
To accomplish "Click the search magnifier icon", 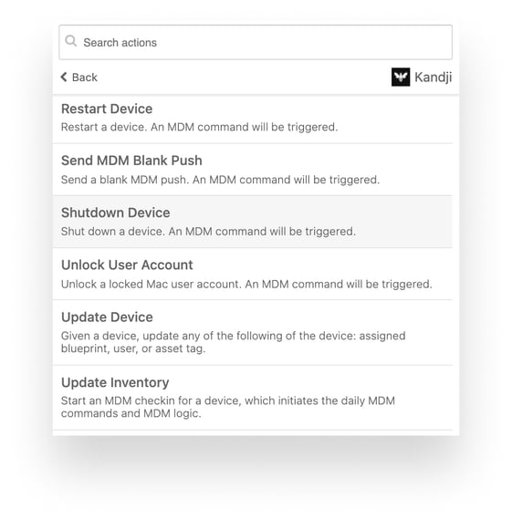I will [70, 41].
